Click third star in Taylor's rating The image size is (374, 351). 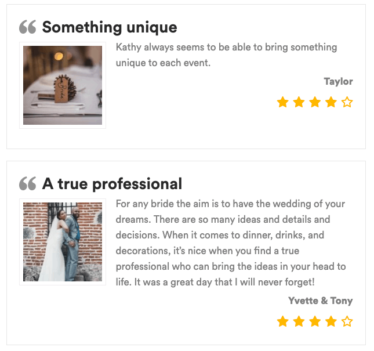pyautogui.click(x=315, y=103)
